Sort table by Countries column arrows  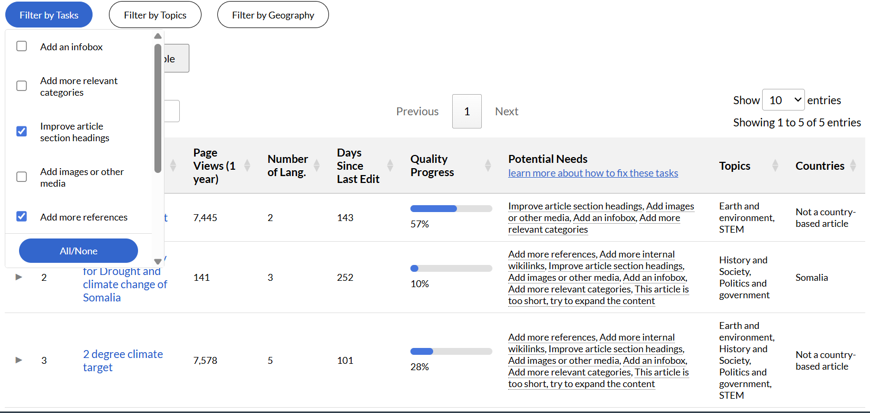[x=853, y=166]
